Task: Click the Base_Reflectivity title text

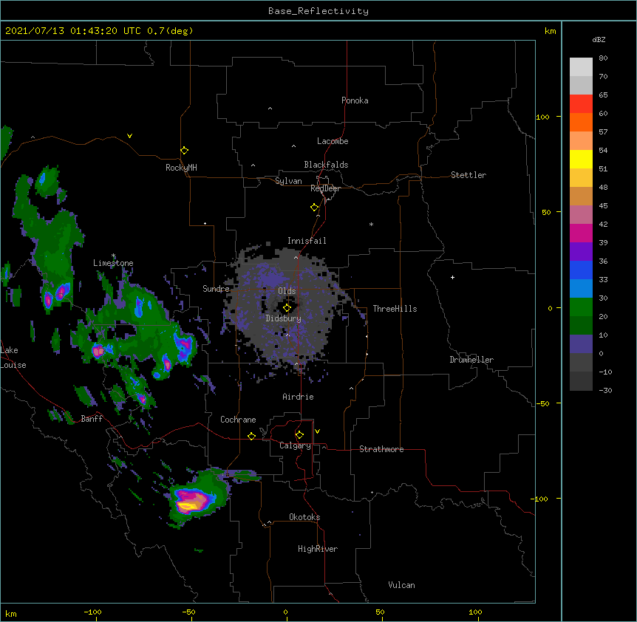Action: point(318,11)
